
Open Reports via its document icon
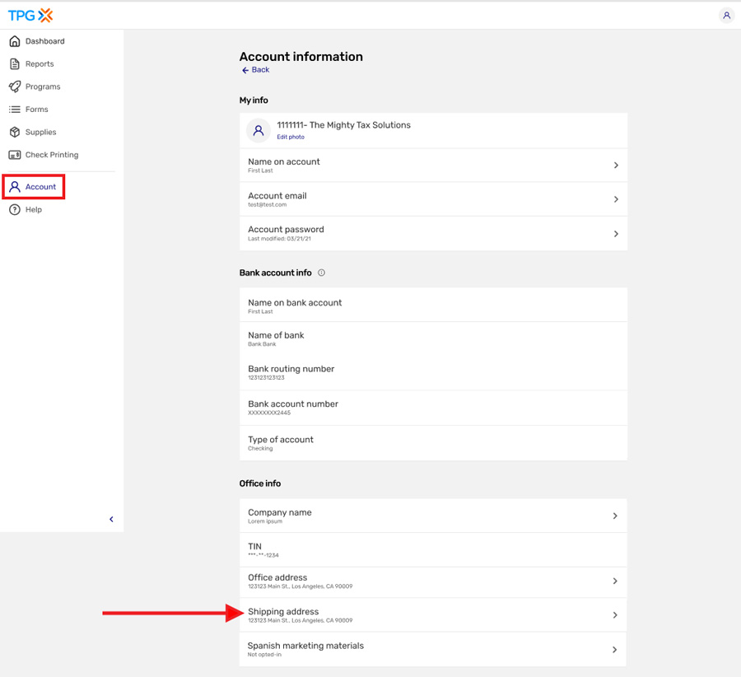[x=15, y=63]
